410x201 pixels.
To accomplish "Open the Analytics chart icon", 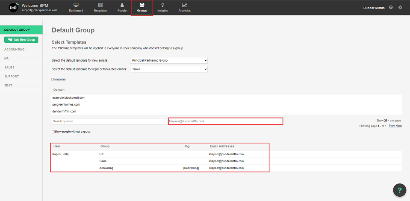I will pos(184,5).
